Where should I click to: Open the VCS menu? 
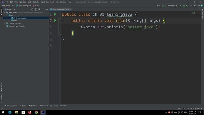(x=57, y=2)
